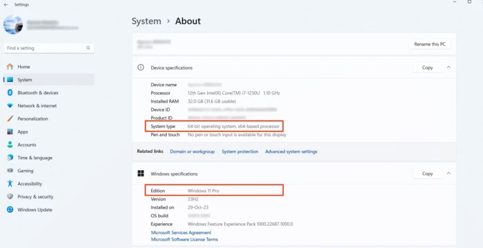The image size is (483, 248).
Task: Open Microsoft Services Agreement link
Action: 181,233
